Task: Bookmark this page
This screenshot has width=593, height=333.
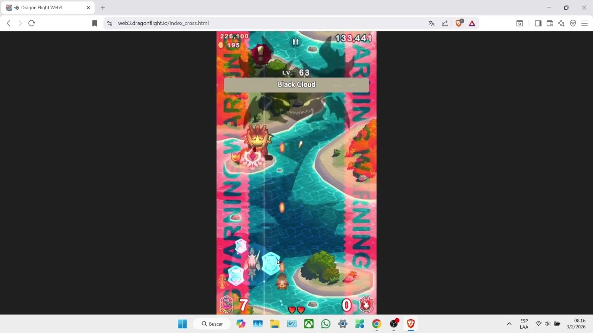Action: [95, 23]
